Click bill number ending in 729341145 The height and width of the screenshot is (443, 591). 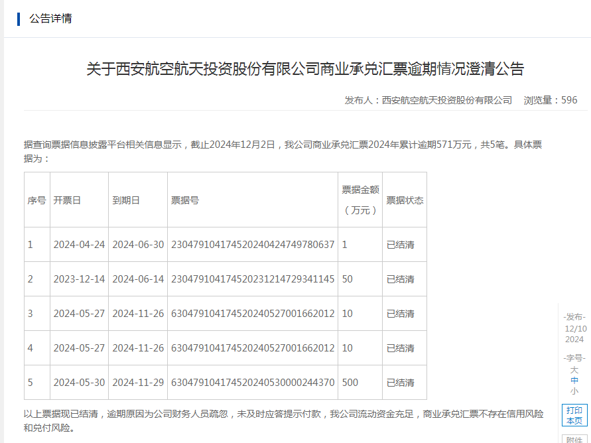253,279
